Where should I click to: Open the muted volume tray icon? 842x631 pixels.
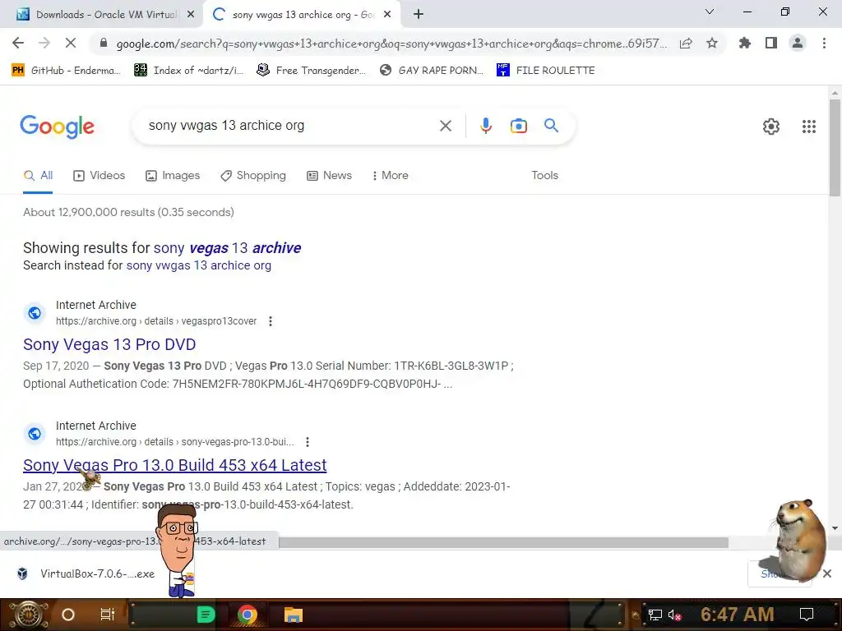coord(674,615)
